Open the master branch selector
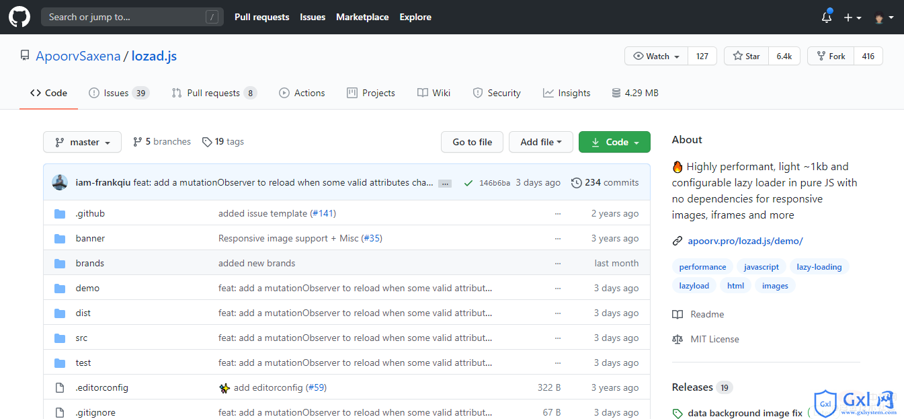Image resolution: width=904 pixels, height=419 pixels. point(82,142)
